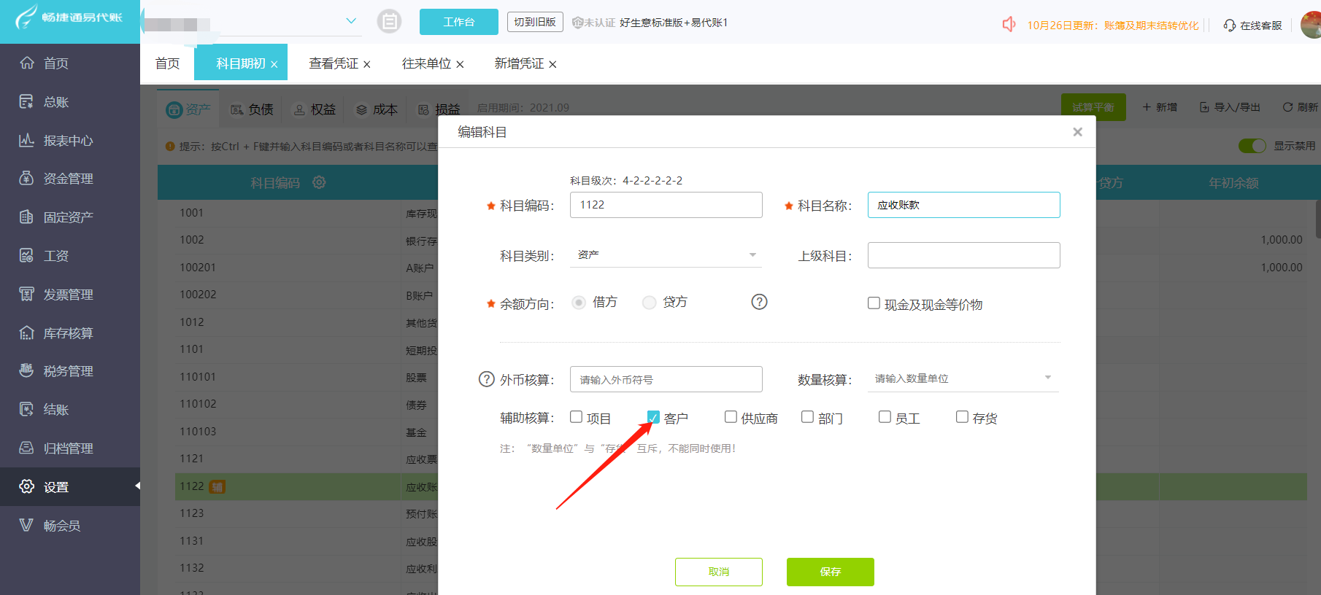The height and width of the screenshot is (595, 1321).
Task: Check 现金及现金等价物 checkbox
Action: point(874,303)
